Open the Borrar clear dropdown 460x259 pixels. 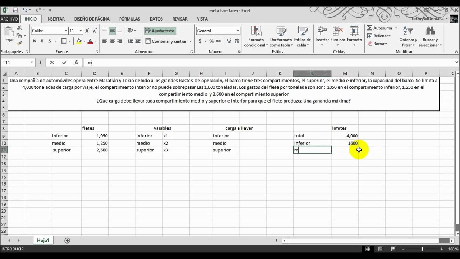click(377, 44)
